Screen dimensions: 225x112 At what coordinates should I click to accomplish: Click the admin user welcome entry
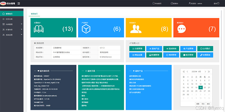pos(195,3)
